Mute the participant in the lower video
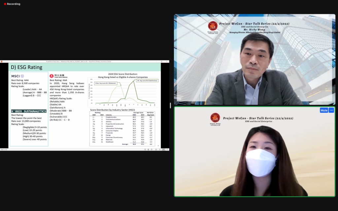338x211 pixels. pyautogui.click(x=323, y=110)
